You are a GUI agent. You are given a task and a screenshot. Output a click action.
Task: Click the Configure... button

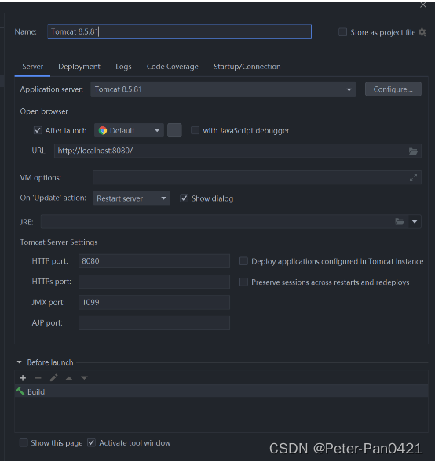coord(393,89)
